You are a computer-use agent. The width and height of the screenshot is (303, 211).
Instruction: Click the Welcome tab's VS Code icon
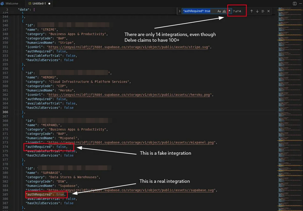click(2, 3)
